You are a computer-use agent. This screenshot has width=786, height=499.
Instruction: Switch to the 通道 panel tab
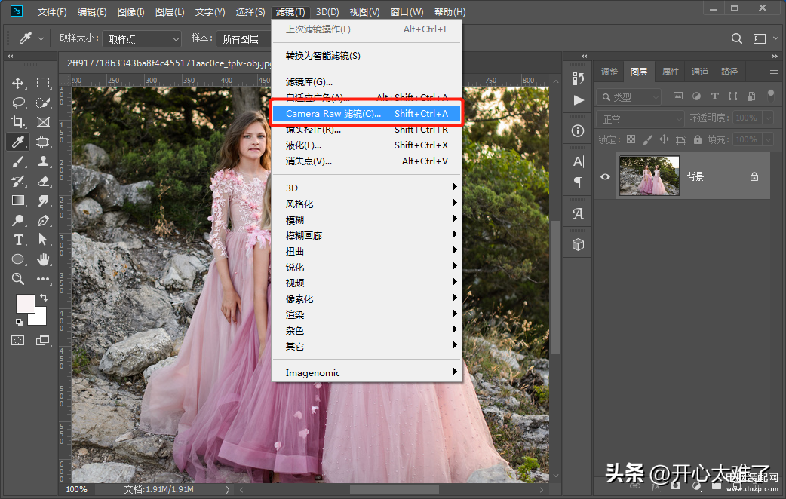tap(700, 72)
